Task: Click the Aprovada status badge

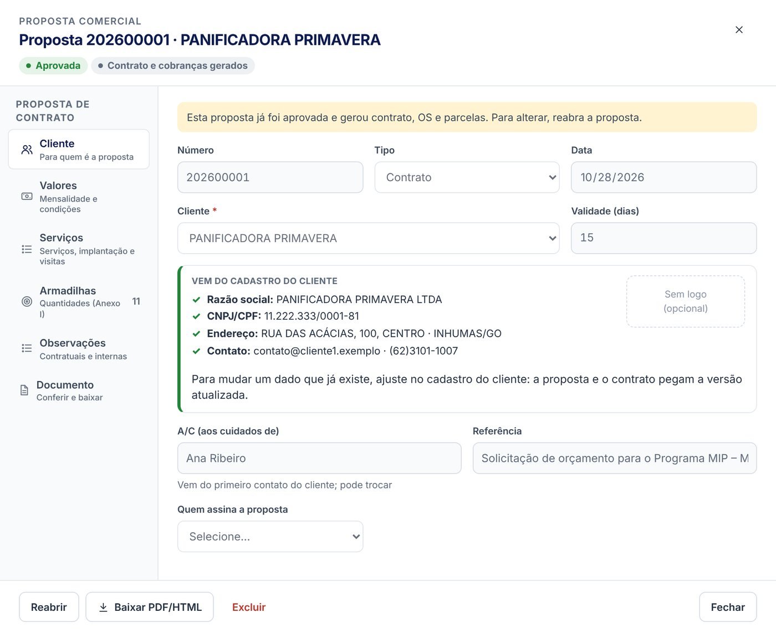Action: click(53, 65)
